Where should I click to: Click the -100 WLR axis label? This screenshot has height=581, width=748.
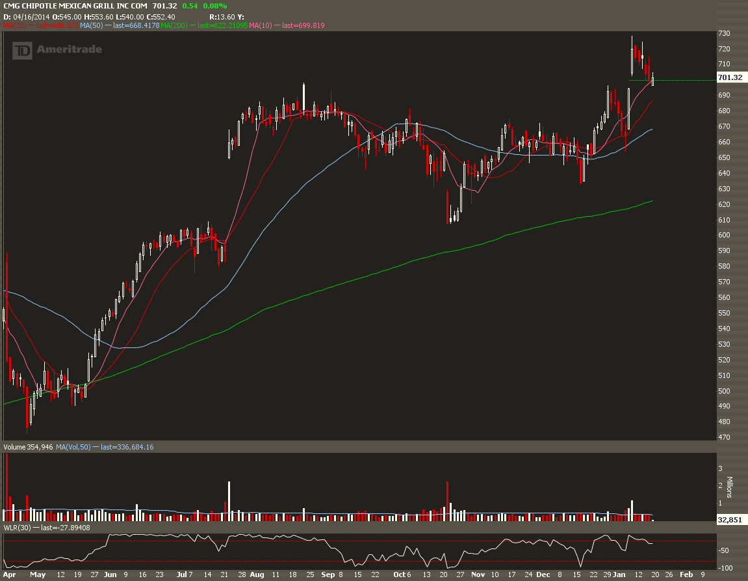point(725,568)
